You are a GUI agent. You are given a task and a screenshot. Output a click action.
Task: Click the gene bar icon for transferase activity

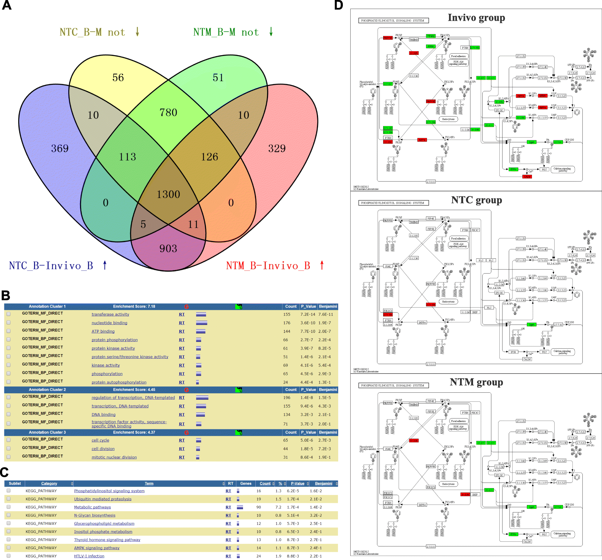(201, 315)
